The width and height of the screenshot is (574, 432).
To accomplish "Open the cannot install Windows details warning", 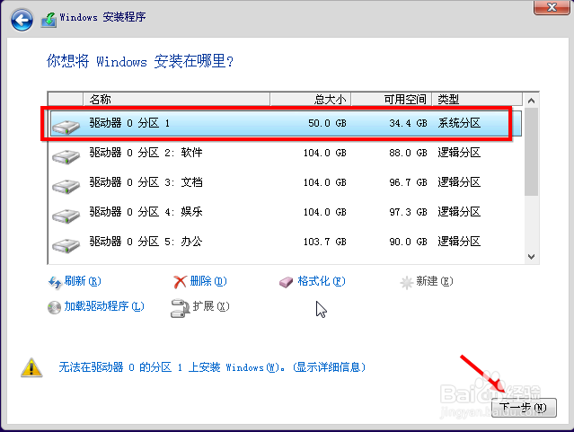I will (212, 366).
